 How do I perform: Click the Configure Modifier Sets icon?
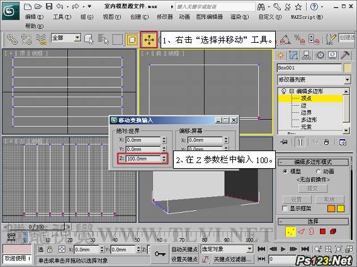click(343, 142)
